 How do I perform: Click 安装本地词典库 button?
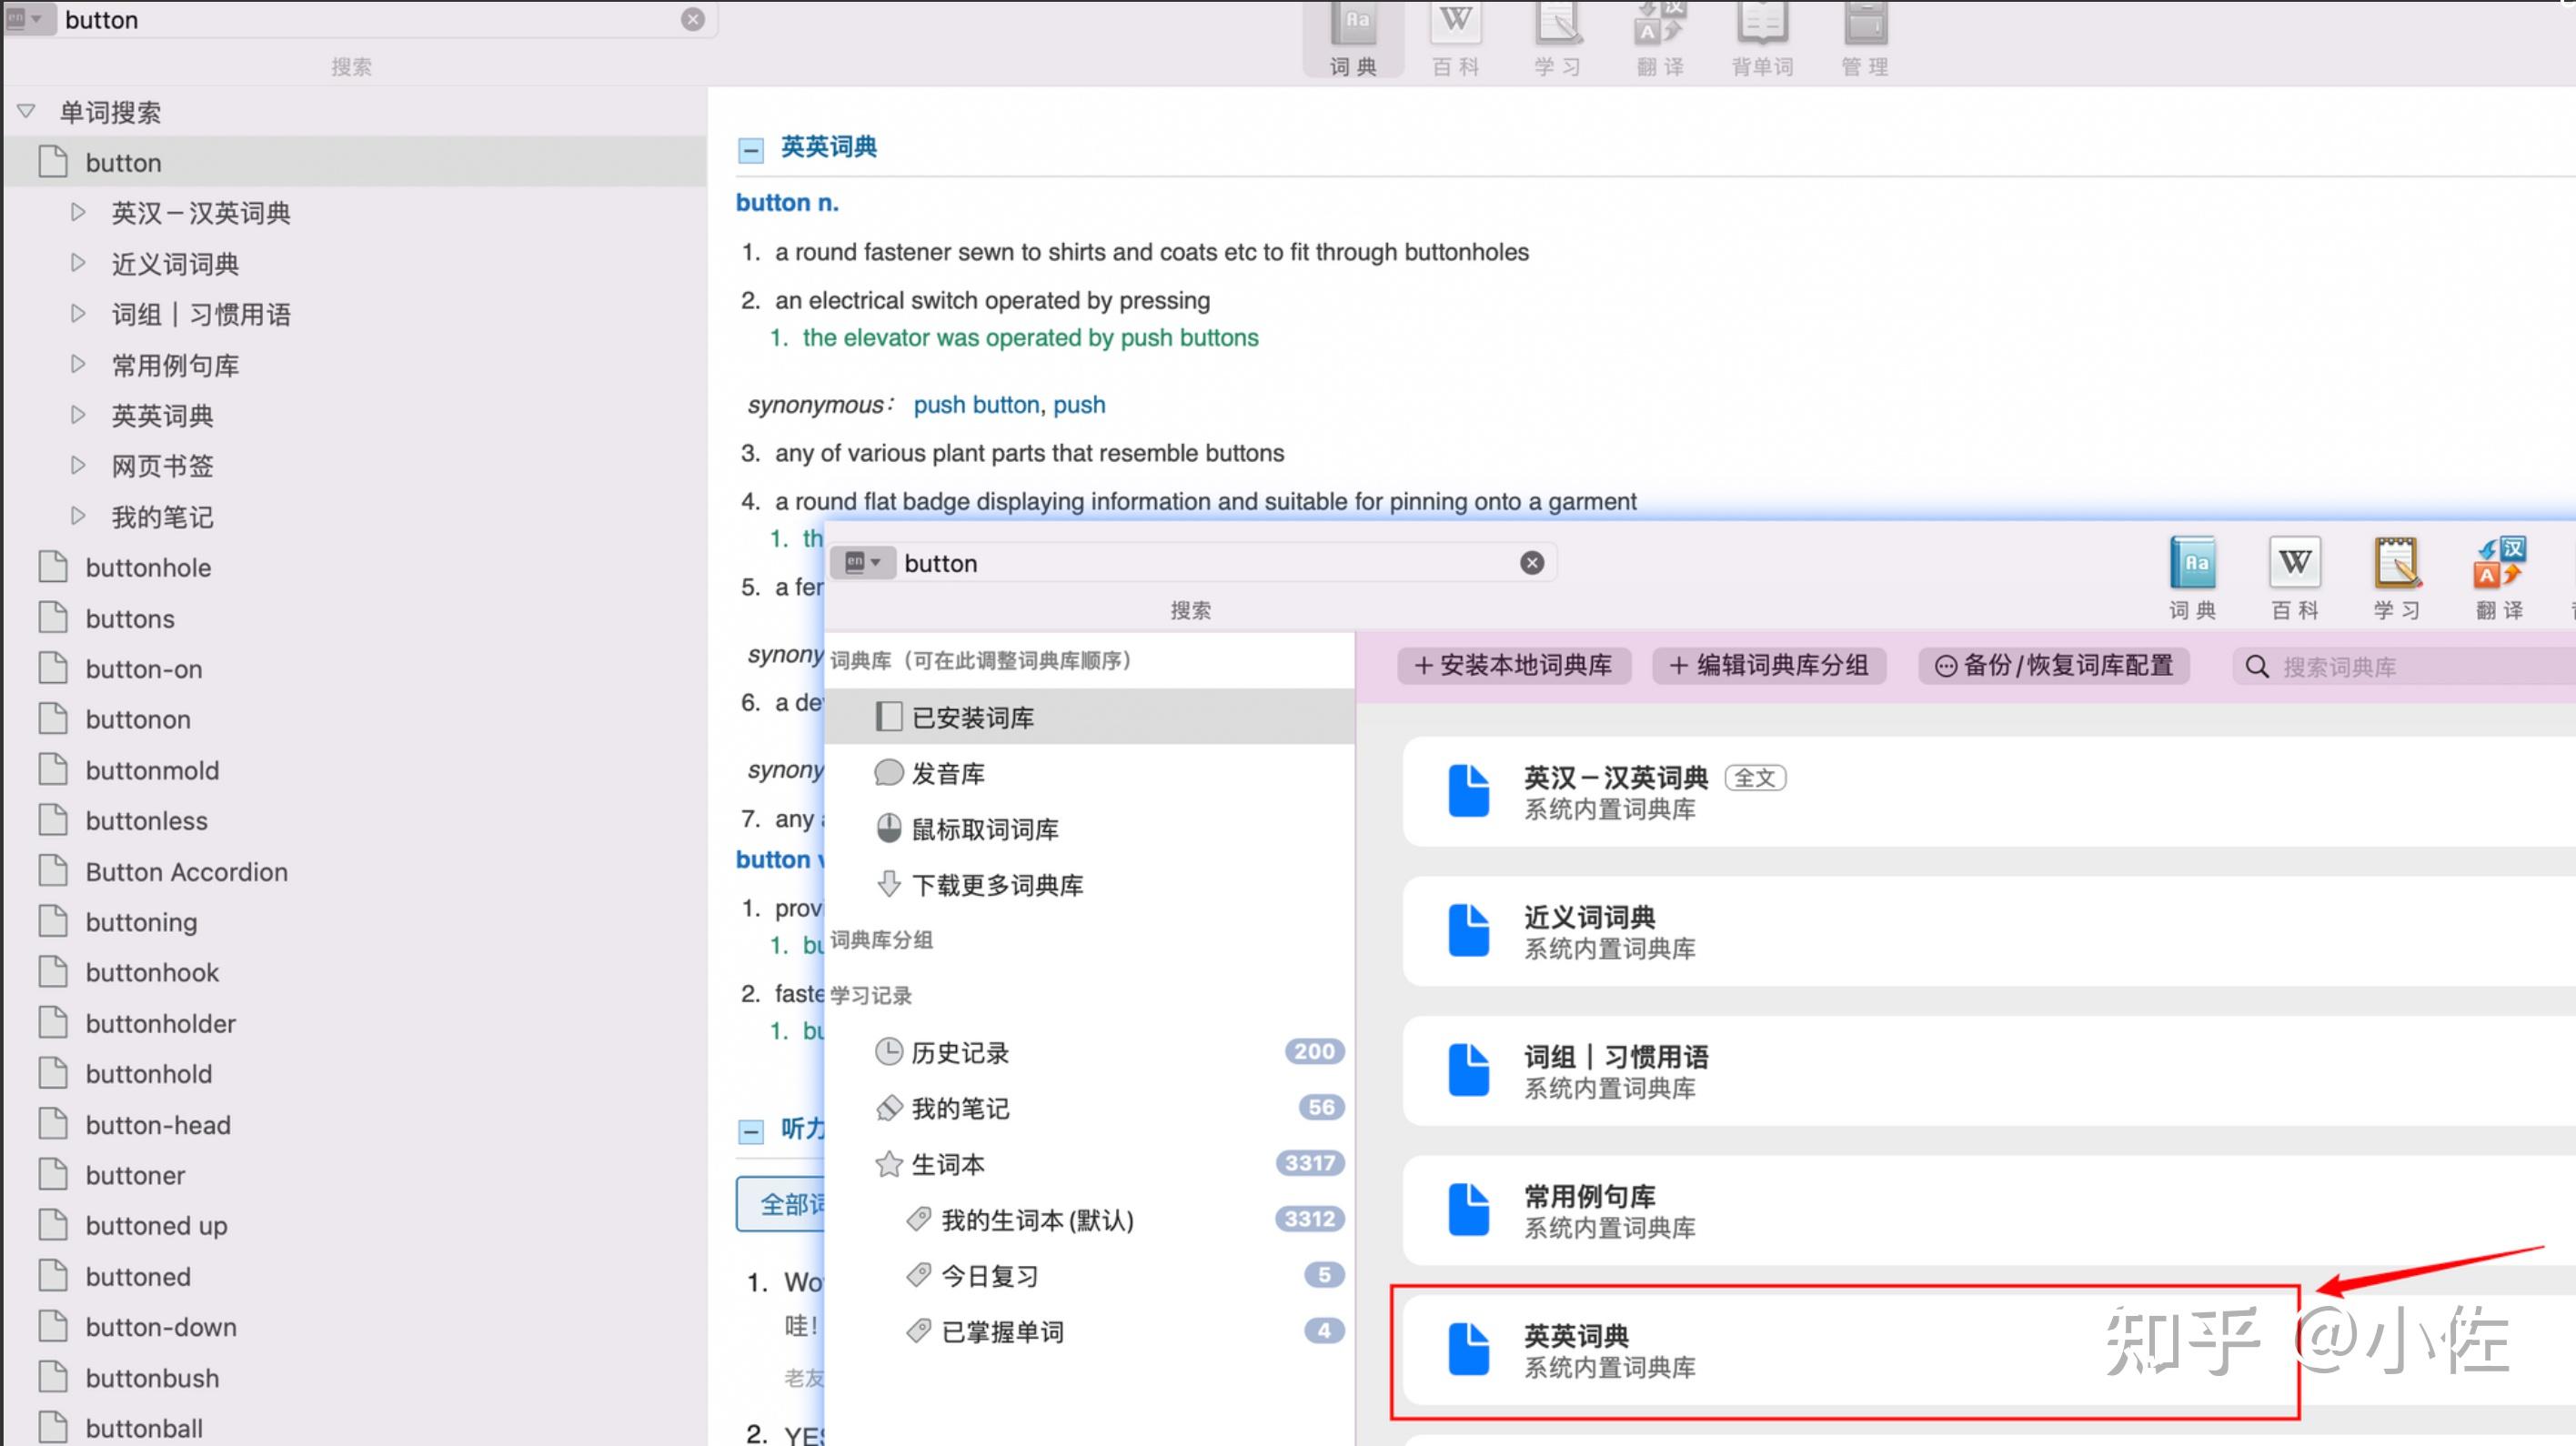point(1513,665)
